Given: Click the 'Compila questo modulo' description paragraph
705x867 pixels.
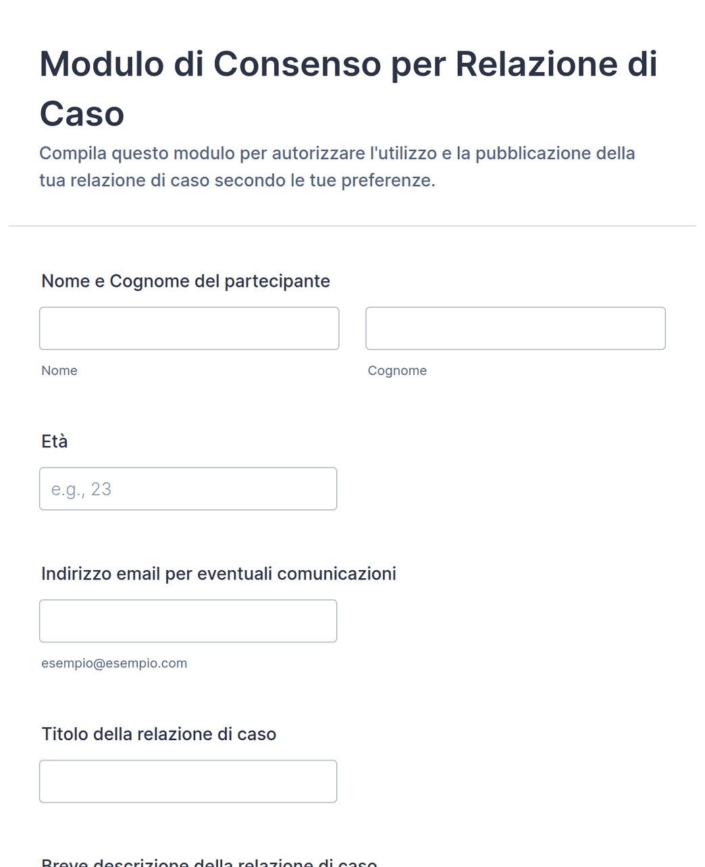Looking at the screenshot, I should 337,167.
